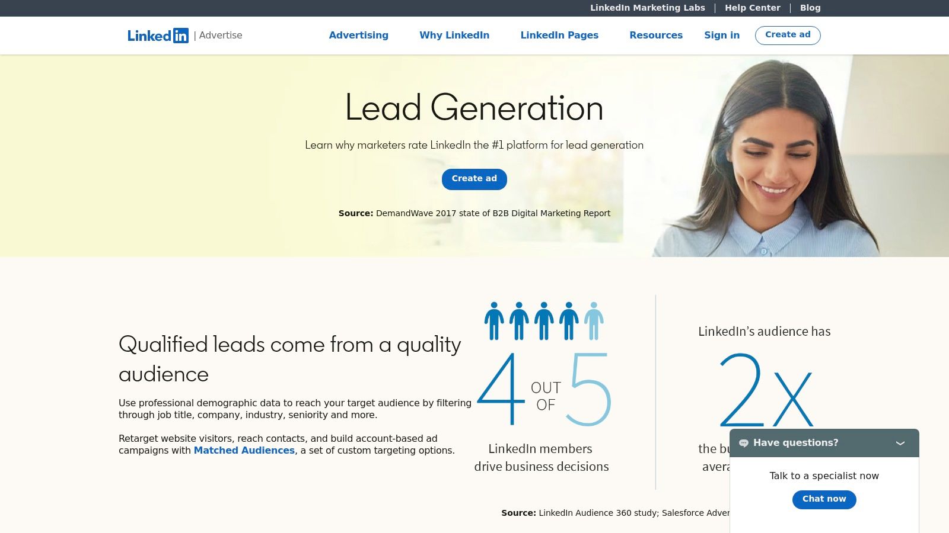Start a chat with Chat now

[x=824, y=499]
